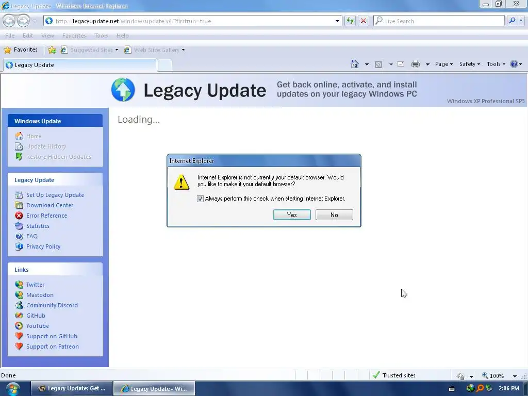Screen dimensions: 528x396
Task: Switch to Legacy Update: Get taskbar window
Action: [x=71, y=388]
